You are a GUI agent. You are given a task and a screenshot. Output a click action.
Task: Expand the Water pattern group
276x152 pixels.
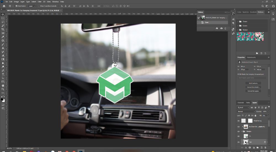point(238,30)
